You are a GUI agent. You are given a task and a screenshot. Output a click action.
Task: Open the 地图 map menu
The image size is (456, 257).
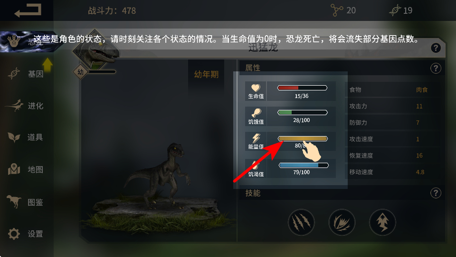coord(26,169)
